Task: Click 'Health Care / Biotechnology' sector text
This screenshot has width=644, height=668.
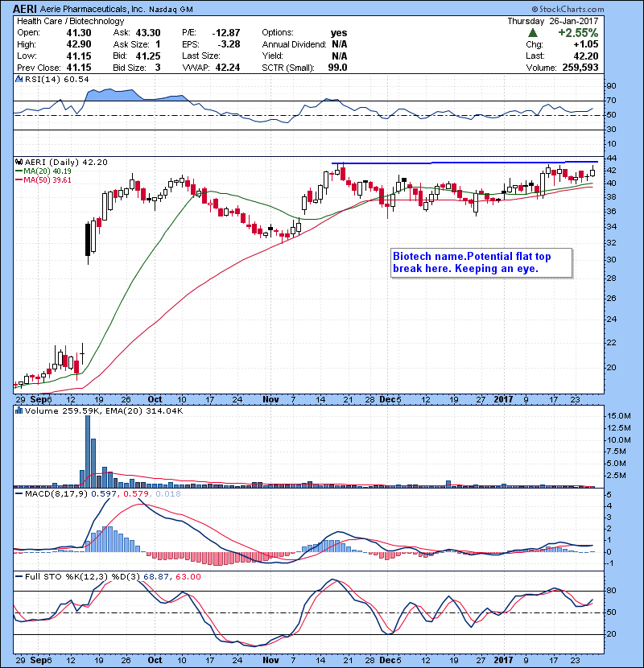Action: [x=70, y=21]
